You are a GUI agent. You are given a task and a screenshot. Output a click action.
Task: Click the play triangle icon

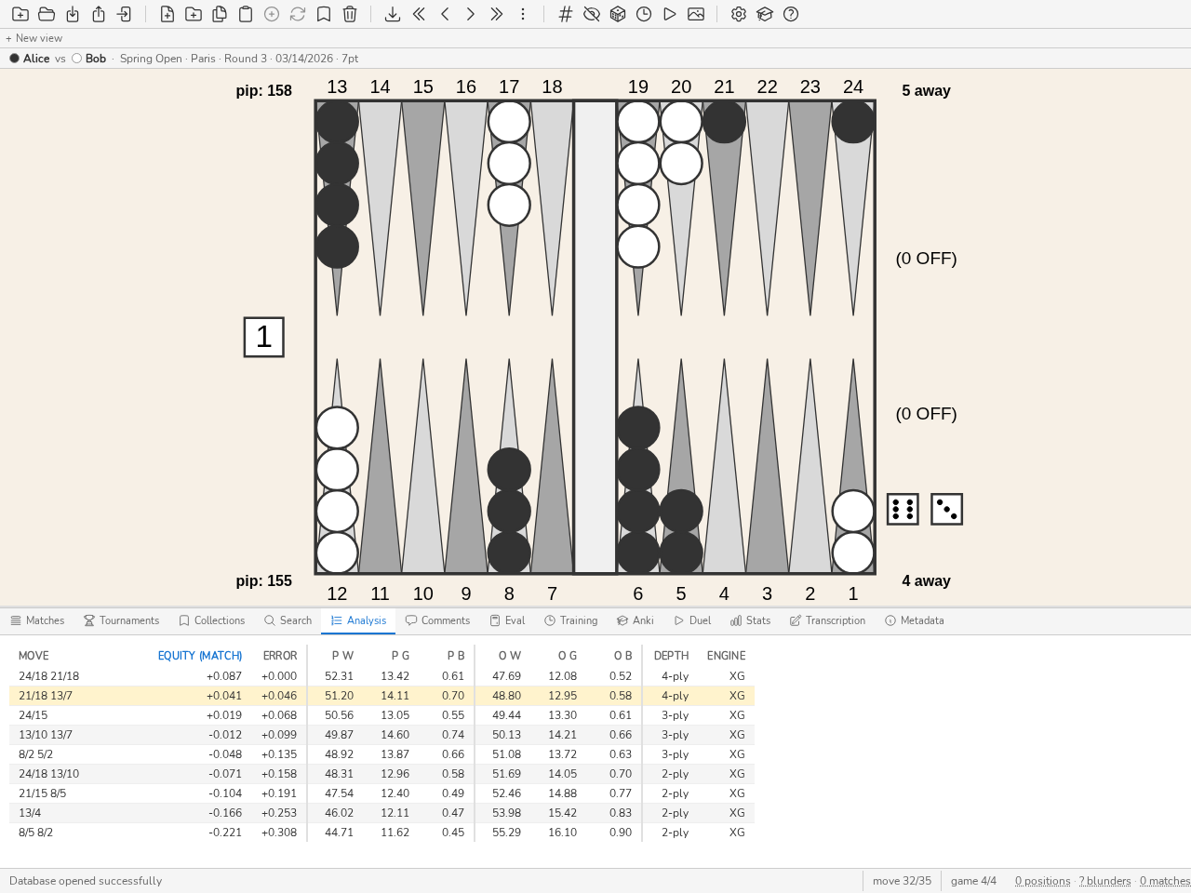tap(670, 14)
